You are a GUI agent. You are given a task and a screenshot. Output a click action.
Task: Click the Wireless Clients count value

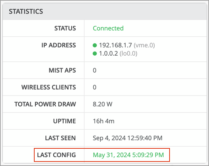click(94, 87)
